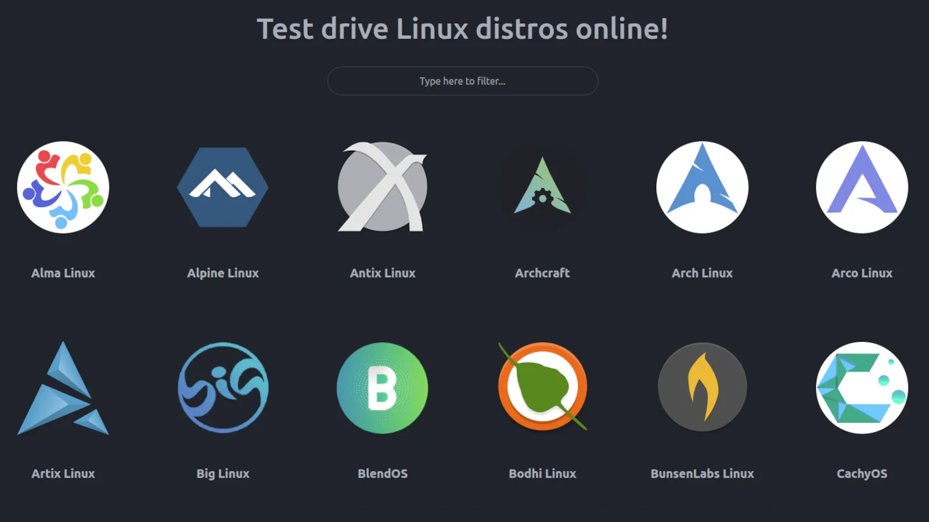Open the BunsenLabs Linux flame logo

(x=702, y=387)
